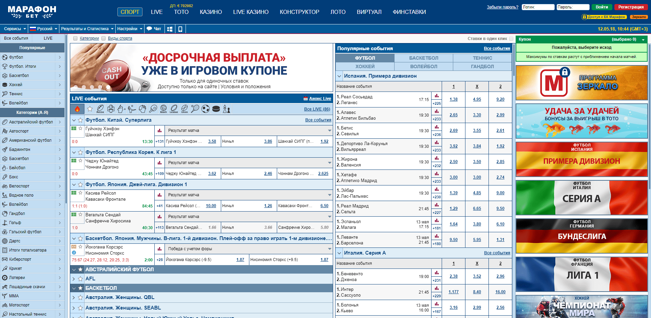Filter LIVE events by chess icon
This screenshot has width=651, height=318.
[227, 109]
